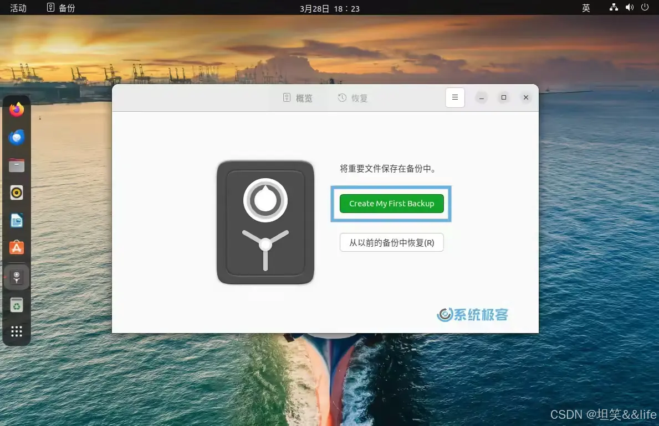The height and width of the screenshot is (426, 659).
Task: Select the Backups safe icon in dock
Action: point(17,277)
